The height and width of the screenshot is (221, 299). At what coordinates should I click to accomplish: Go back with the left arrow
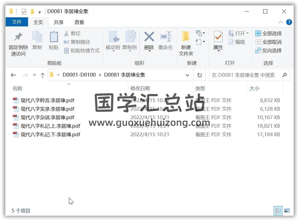point(13,75)
